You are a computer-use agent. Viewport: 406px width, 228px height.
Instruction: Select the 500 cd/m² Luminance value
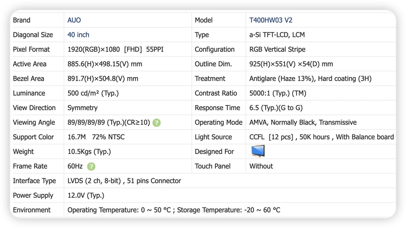point(93,93)
